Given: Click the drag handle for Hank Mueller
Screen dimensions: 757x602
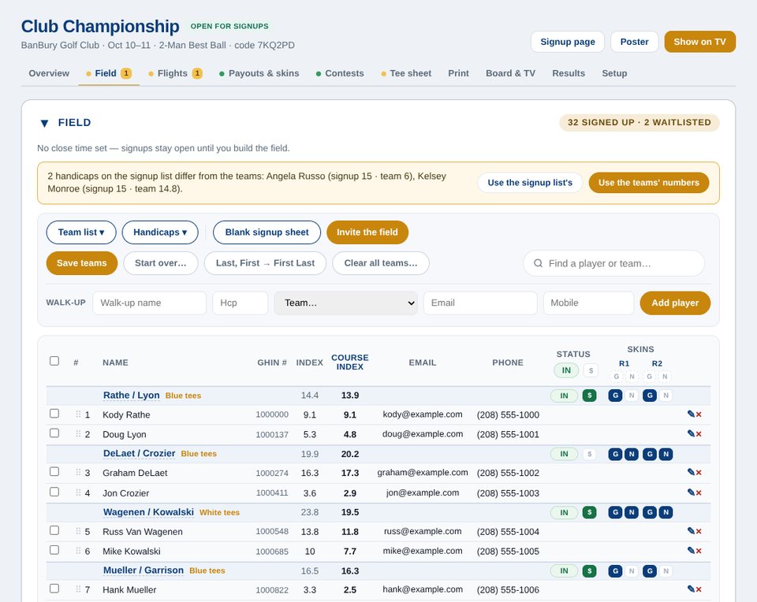Looking at the screenshot, I should pyautogui.click(x=78, y=589).
